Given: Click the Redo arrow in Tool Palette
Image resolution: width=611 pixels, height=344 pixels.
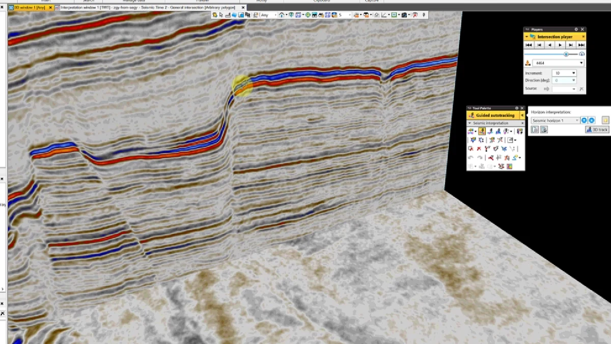Looking at the screenshot, I should pos(480,157).
